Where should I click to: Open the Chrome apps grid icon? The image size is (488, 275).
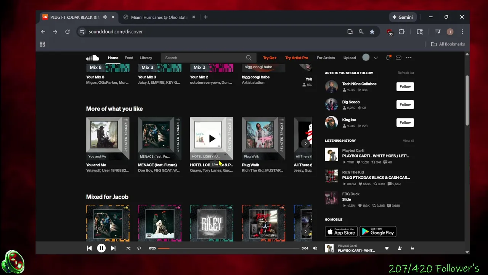pos(42,44)
